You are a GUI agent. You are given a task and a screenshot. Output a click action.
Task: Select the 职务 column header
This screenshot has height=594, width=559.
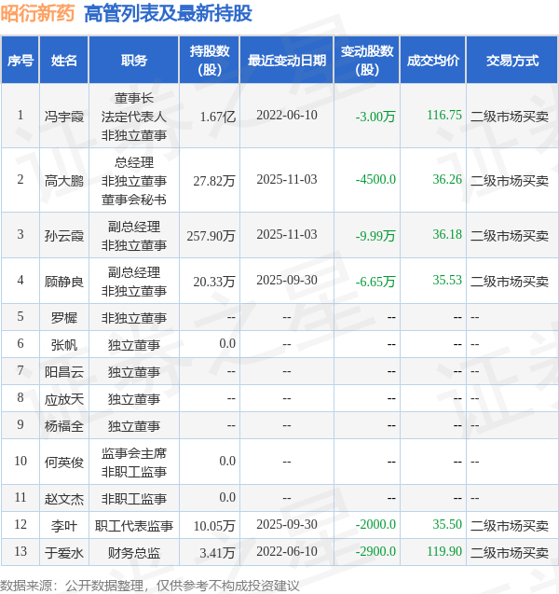[133, 61]
